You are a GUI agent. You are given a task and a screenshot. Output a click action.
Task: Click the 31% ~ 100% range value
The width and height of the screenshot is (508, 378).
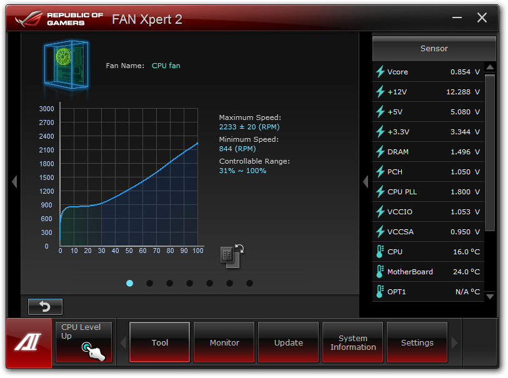click(x=242, y=171)
